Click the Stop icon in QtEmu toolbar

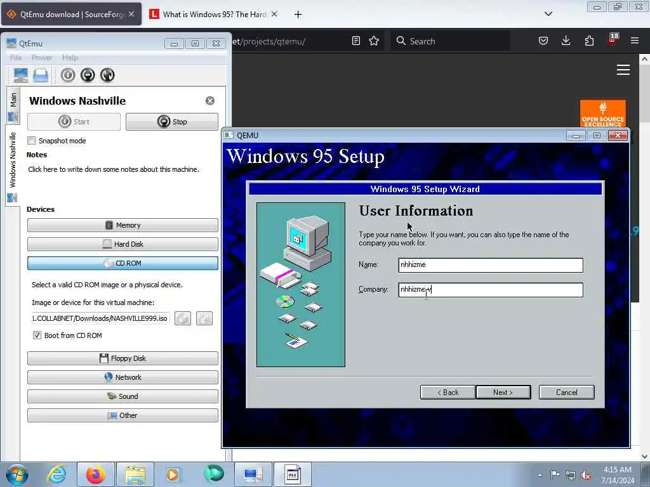(88, 75)
